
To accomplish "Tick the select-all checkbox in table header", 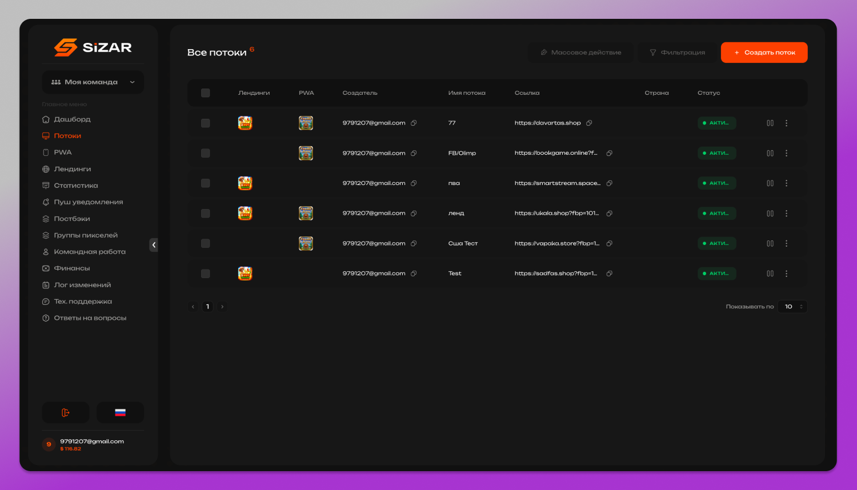I will [x=206, y=93].
